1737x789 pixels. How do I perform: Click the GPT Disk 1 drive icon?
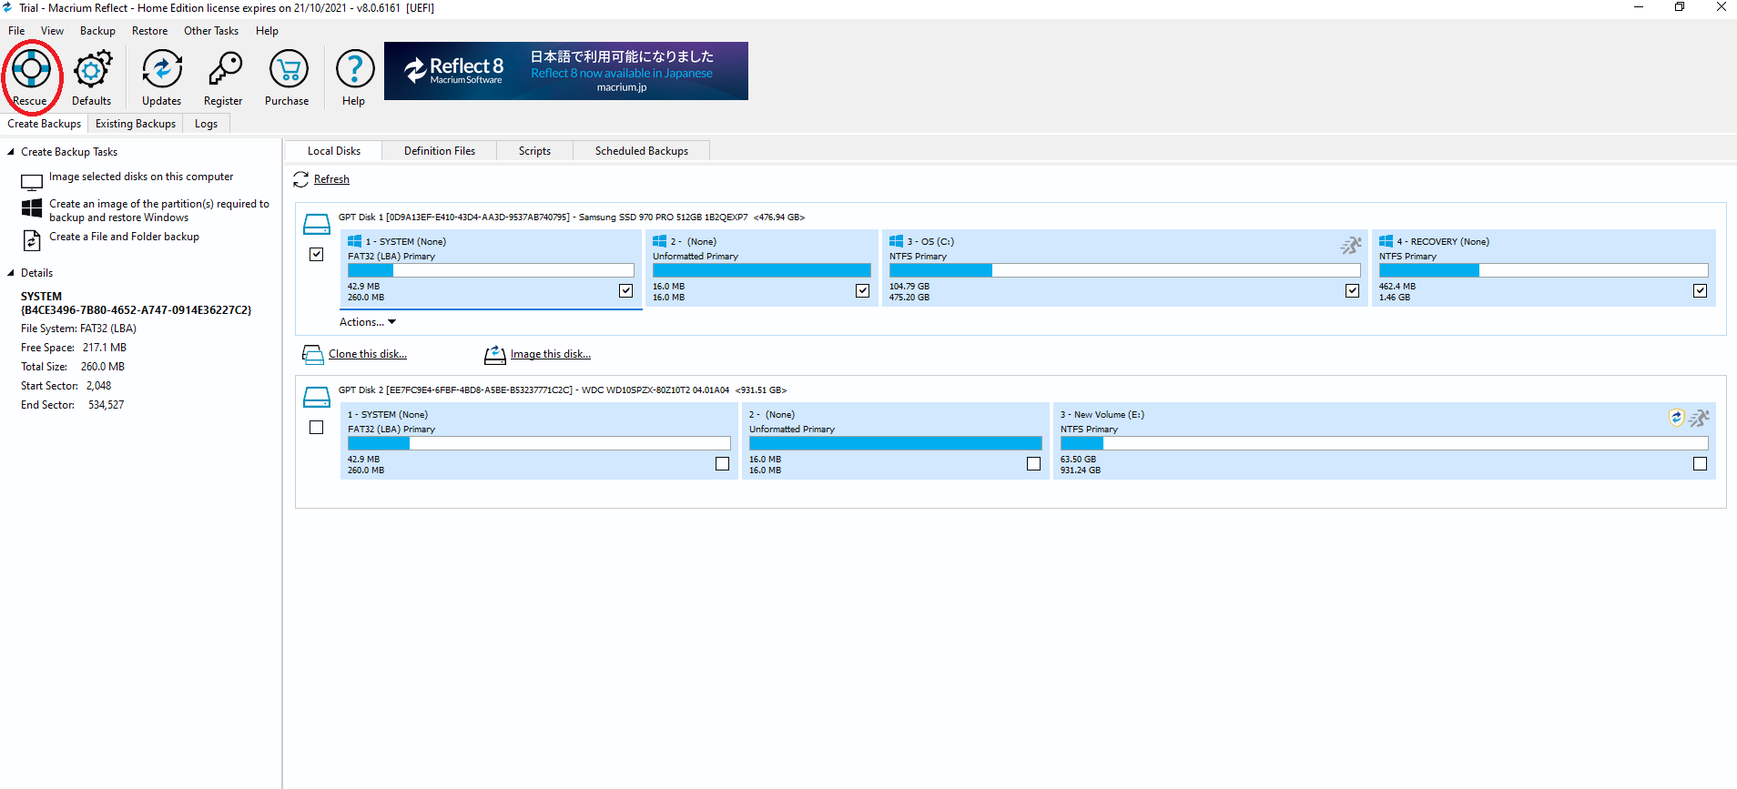(x=317, y=224)
